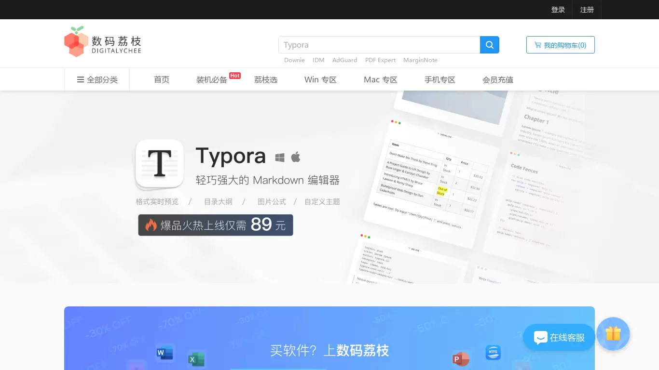Viewport: 659px width, 370px height.
Task: Open the 在线客服 chat button
Action: click(x=559, y=337)
